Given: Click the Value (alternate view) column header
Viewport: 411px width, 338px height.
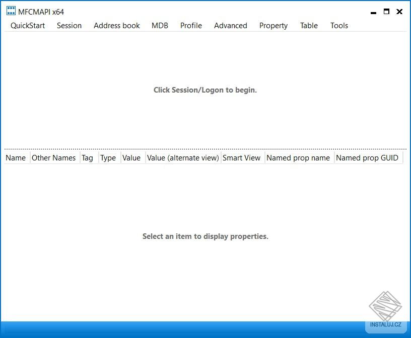Looking at the screenshot, I should click(x=183, y=158).
